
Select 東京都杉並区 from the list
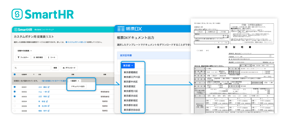[x=131, y=105]
